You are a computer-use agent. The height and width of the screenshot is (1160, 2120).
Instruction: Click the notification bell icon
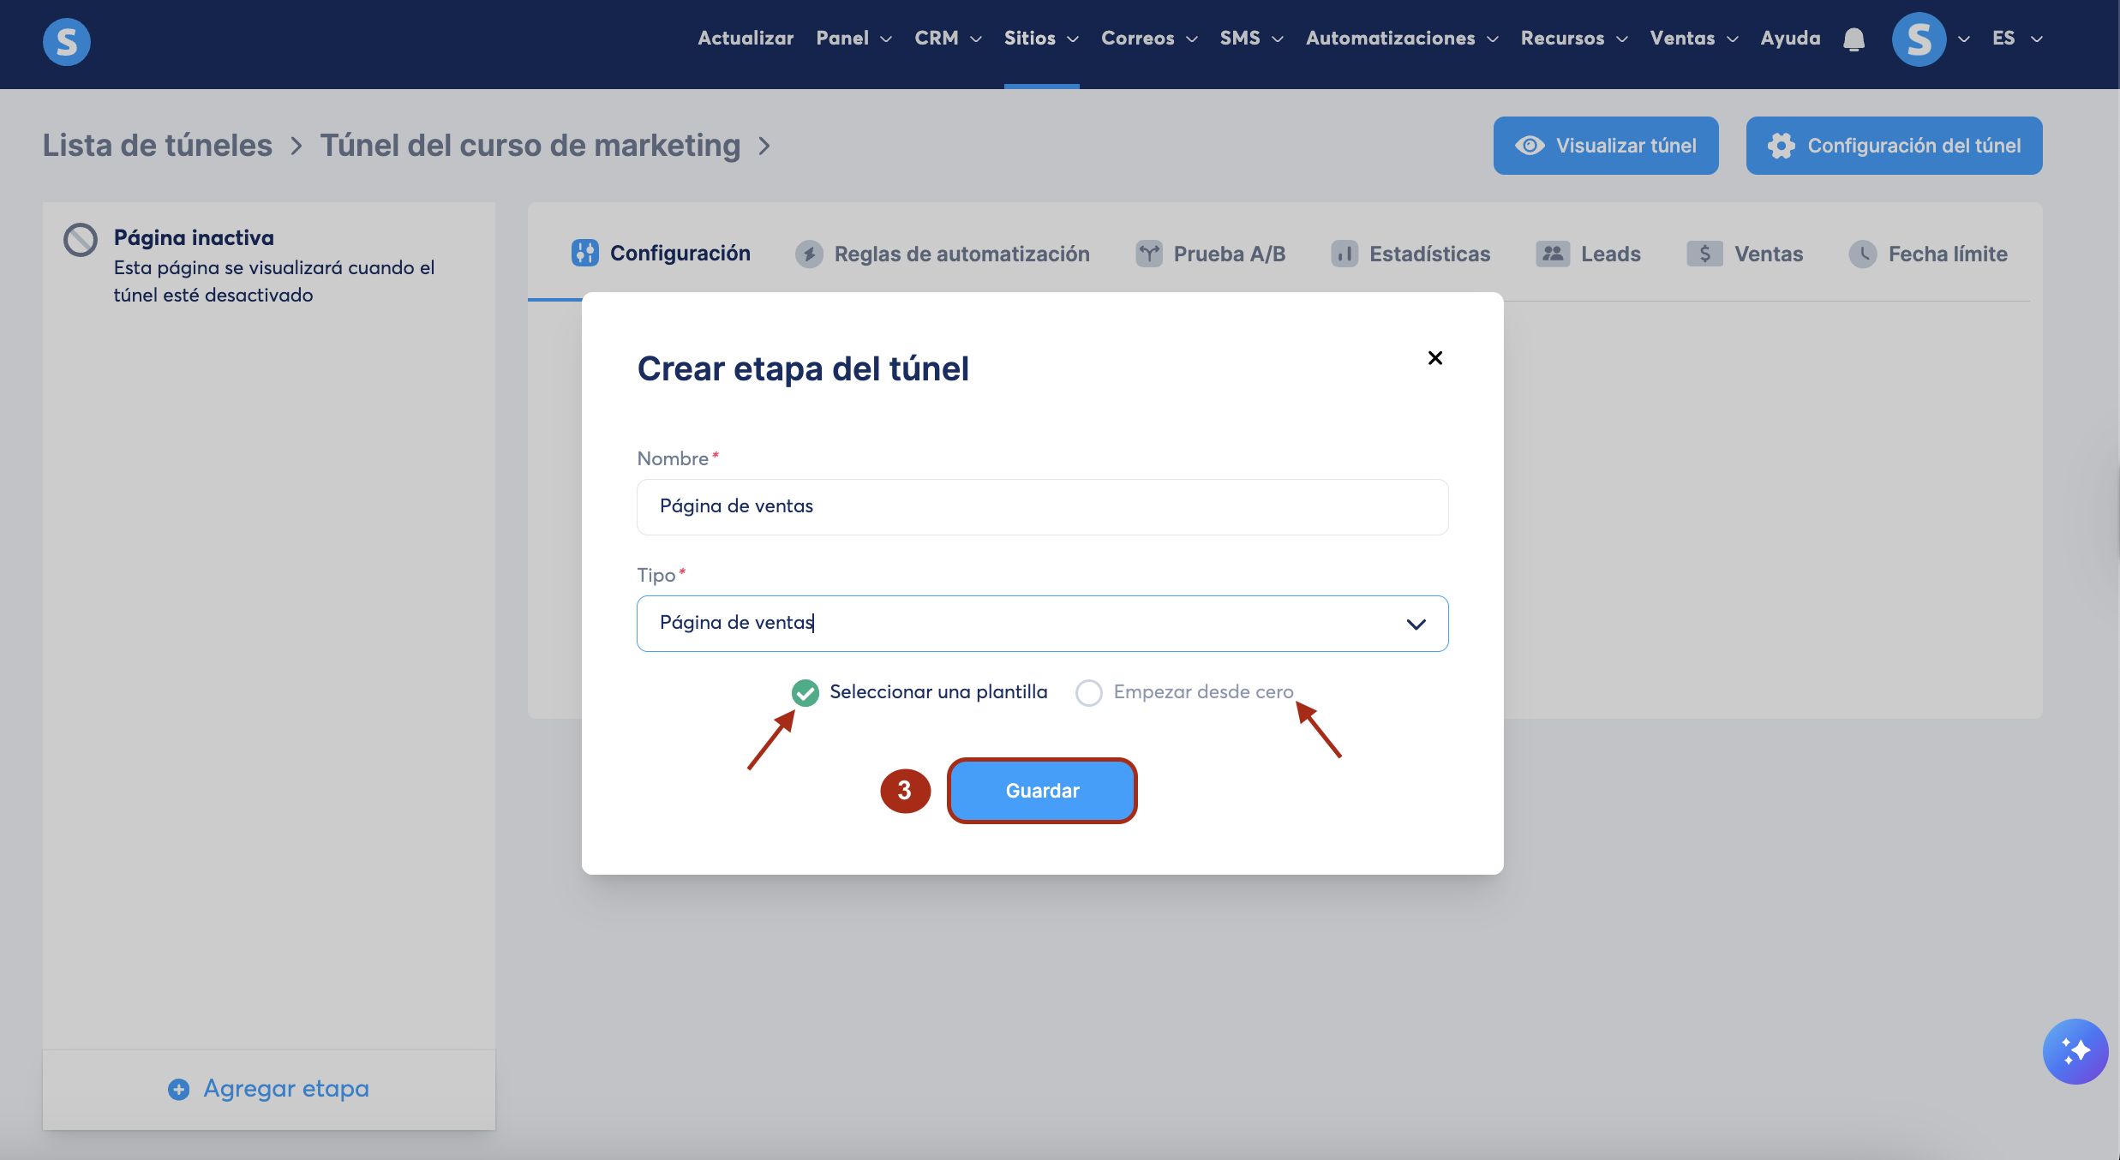(1854, 39)
